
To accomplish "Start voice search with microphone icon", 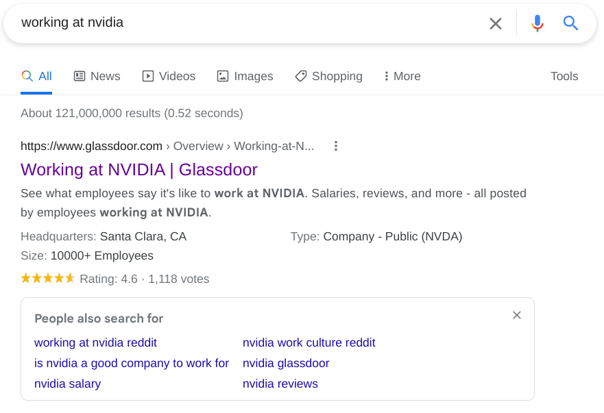I will [x=537, y=23].
